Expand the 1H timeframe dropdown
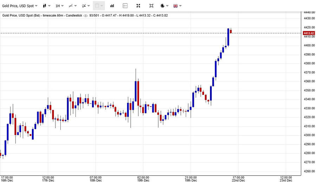 59,6
